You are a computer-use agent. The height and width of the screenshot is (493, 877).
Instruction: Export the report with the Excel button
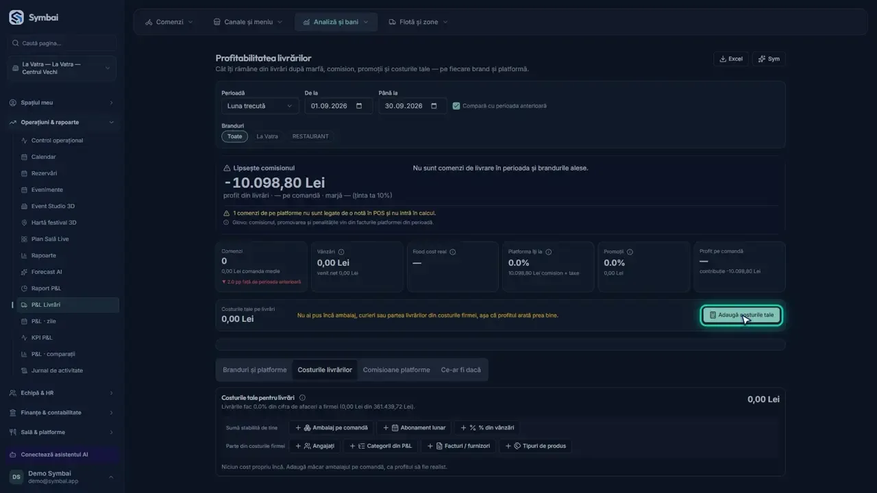click(x=730, y=59)
